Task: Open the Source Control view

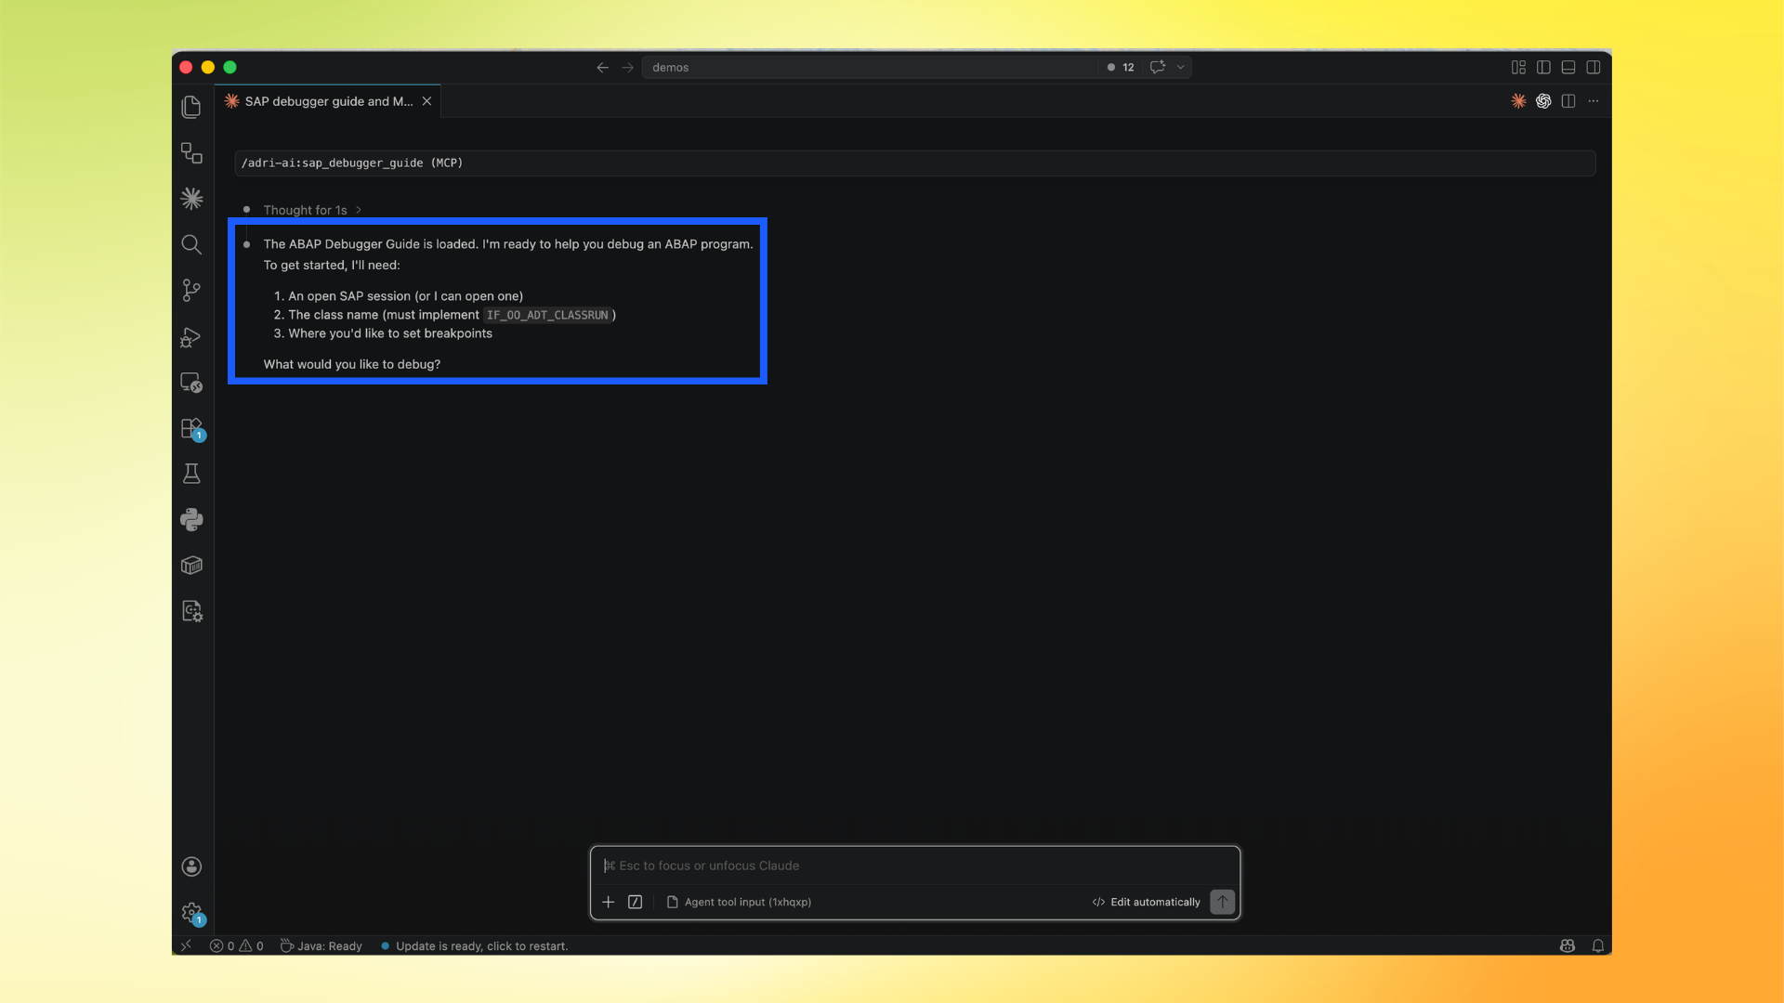Action: [x=191, y=291]
